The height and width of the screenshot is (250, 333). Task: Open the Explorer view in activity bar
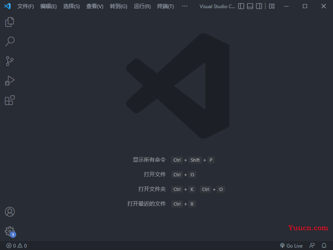(x=10, y=22)
